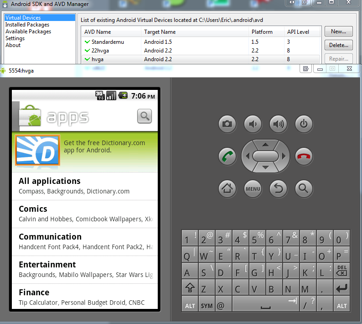Tap the Market search magnifier icon
This screenshot has height=324, width=362.
(x=145, y=116)
